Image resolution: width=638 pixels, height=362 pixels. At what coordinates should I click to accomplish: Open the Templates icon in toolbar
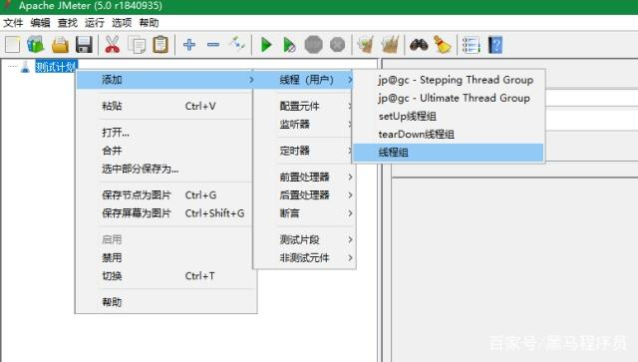click(x=36, y=45)
